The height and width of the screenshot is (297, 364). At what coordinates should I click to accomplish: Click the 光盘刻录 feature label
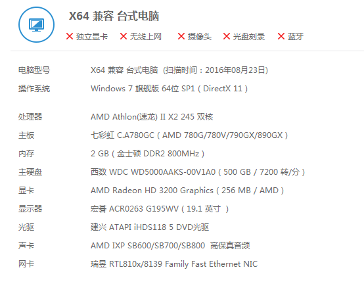click(x=249, y=37)
